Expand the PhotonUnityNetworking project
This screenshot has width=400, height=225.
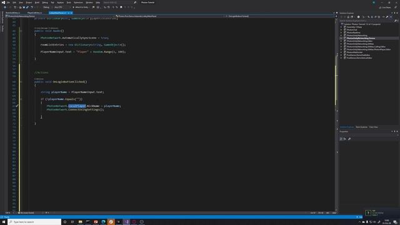click(x=341, y=35)
